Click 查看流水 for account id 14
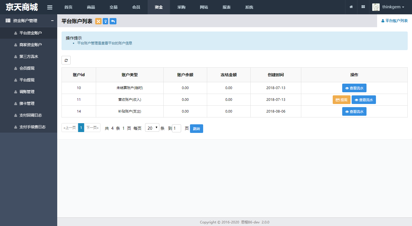The height and width of the screenshot is (226, 412). (x=354, y=111)
